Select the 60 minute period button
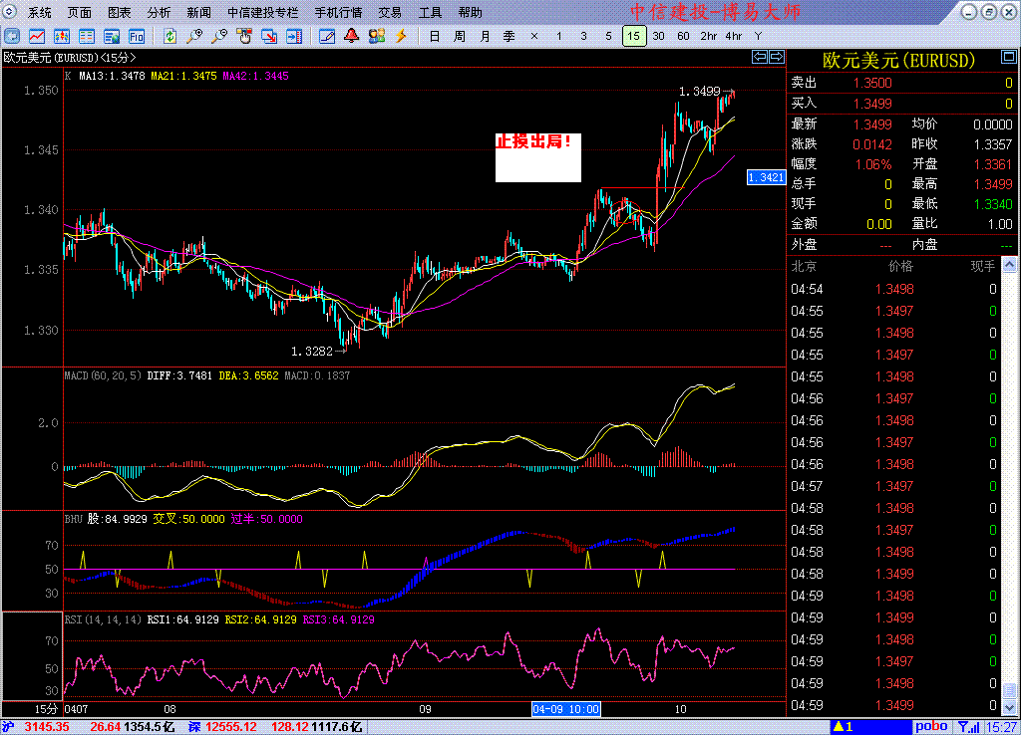The width and height of the screenshot is (1021, 735). pos(684,37)
